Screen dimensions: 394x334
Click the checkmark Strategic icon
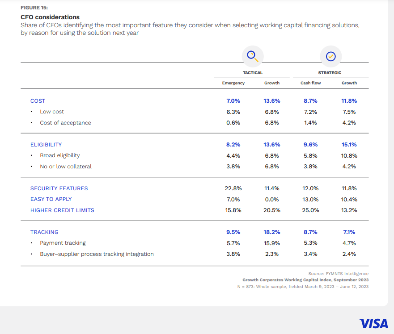[330, 56]
